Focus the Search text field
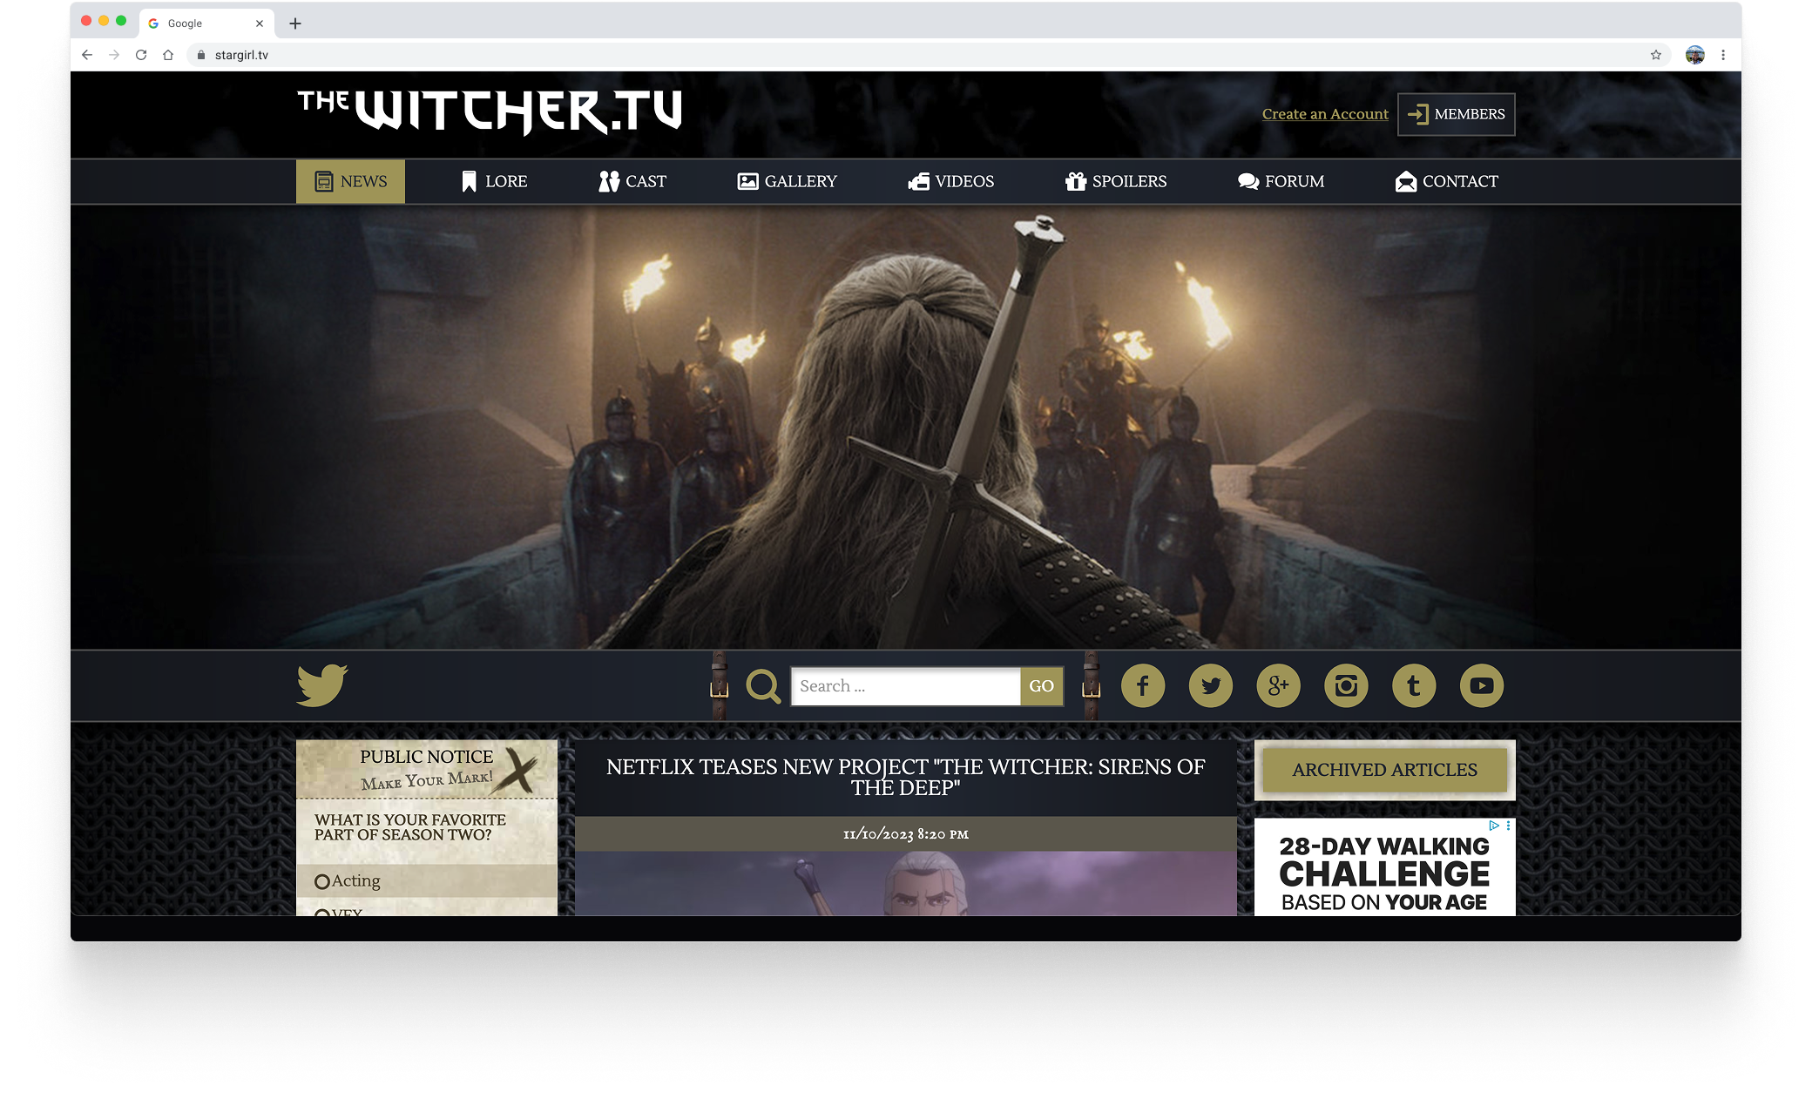 pyautogui.click(x=905, y=686)
